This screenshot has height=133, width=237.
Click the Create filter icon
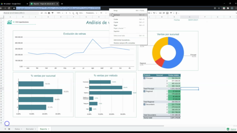click(171, 13)
